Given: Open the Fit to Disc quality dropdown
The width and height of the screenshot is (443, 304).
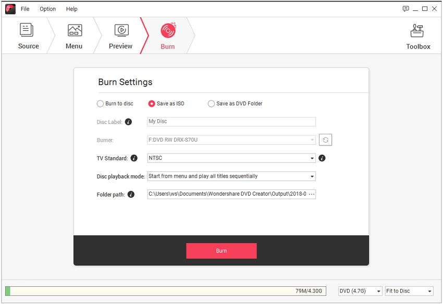Looking at the screenshot, I should coord(409,291).
